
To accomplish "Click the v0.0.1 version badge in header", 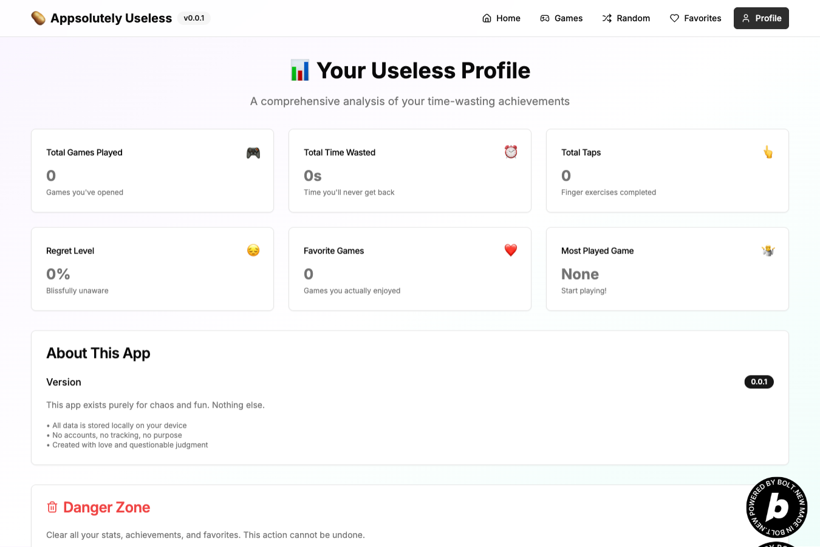I will pos(194,18).
